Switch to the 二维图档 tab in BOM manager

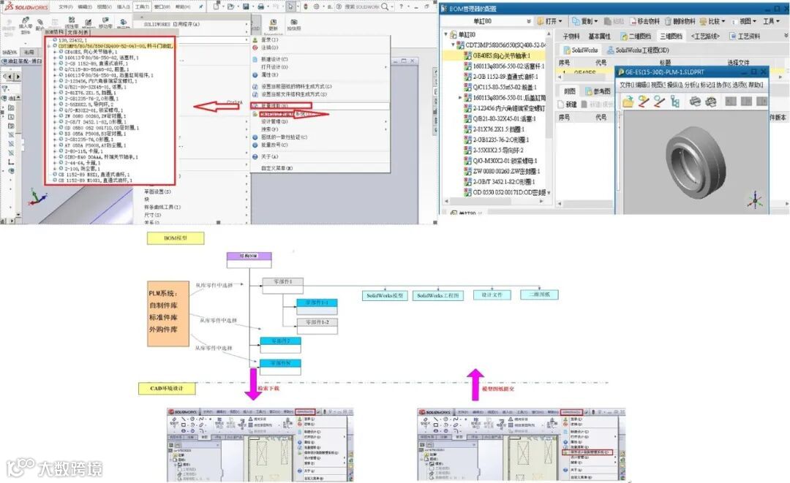pos(636,37)
